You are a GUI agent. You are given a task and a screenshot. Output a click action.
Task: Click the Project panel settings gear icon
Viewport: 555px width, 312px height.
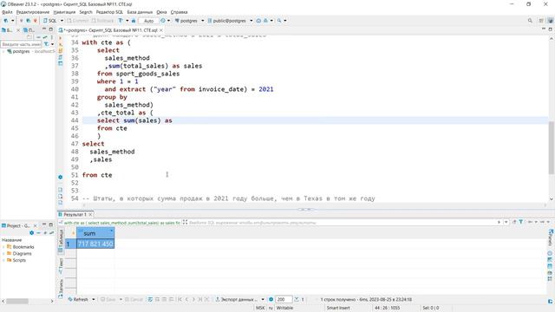(x=32, y=233)
